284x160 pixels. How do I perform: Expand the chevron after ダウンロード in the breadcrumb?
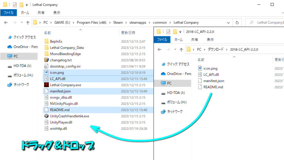227,50
